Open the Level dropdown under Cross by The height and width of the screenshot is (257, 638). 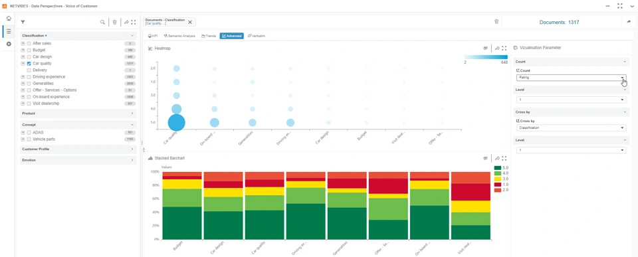[571, 150]
